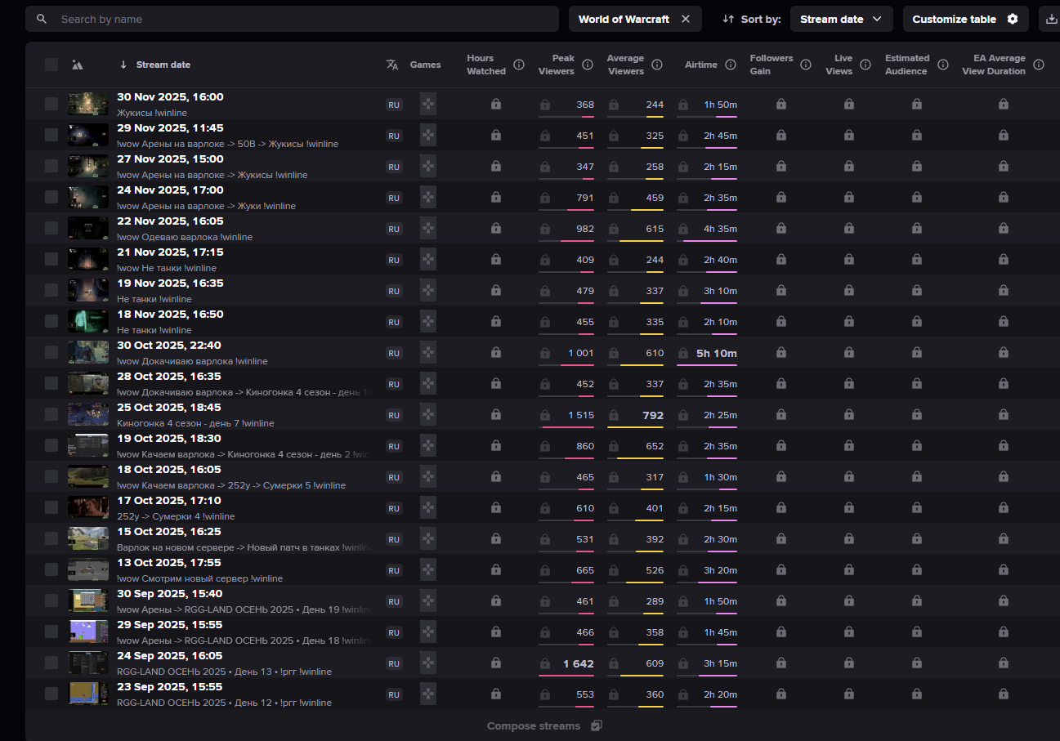Open the Customize table settings
This screenshot has width=1060, height=741.
(x=964, y=19)
